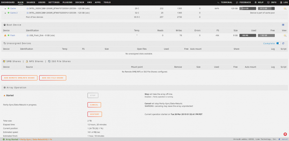Open the Flash device link
The width and height of the screenshot is (289, 141).
pos(13,35)
